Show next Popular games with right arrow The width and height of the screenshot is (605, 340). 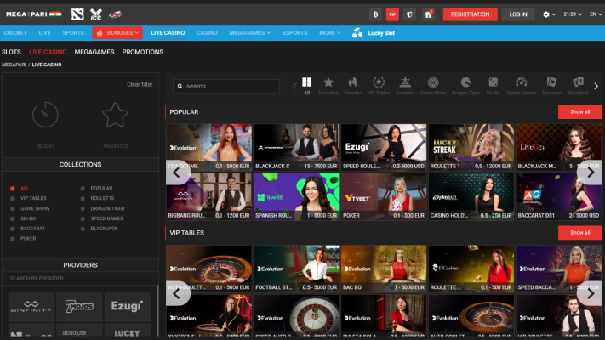coord(590,173)
